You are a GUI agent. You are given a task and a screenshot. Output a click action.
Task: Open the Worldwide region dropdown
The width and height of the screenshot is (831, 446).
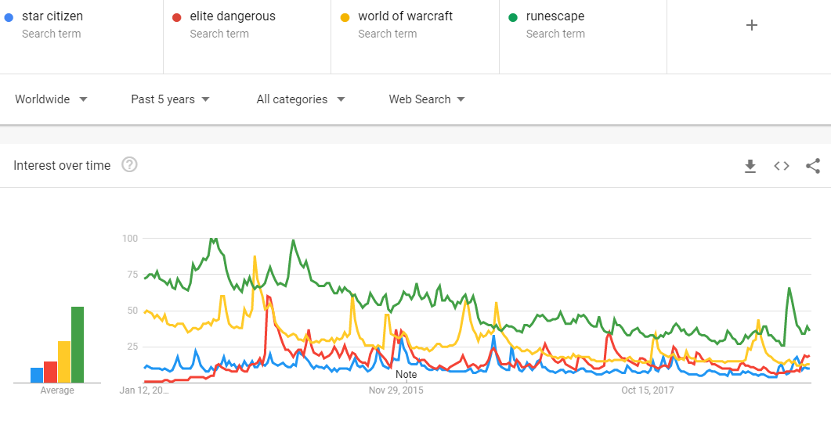51,99
